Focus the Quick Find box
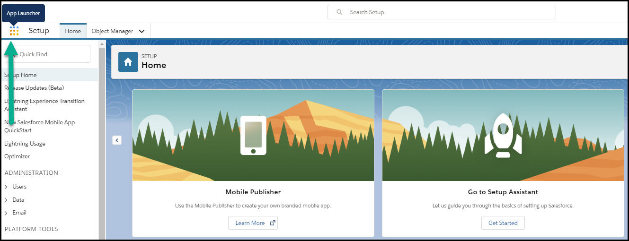629x241 pixels. point(48,54)
